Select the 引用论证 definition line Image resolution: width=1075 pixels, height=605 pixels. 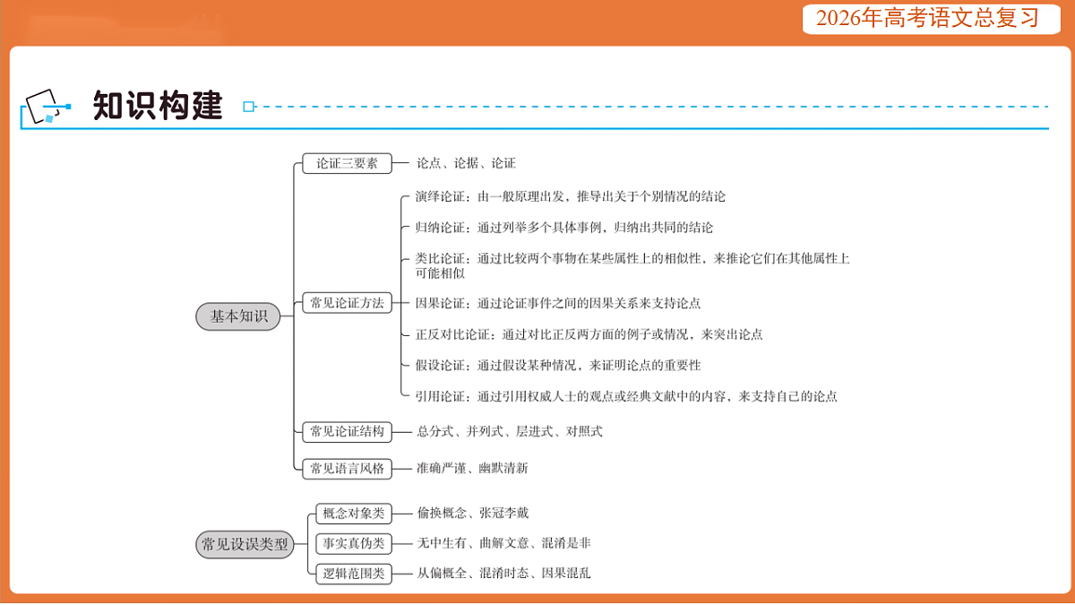(x=626, y=396)
